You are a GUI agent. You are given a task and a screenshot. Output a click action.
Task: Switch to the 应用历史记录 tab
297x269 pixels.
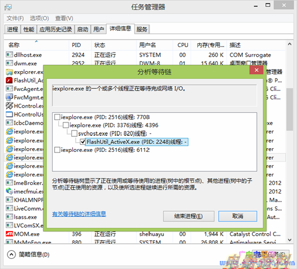[x=56, y=29]
